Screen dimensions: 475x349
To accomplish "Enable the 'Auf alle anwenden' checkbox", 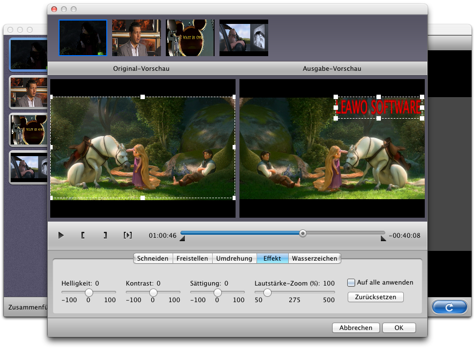I will click(x=351, y=283).
